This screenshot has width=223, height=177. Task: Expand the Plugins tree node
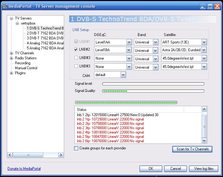(12, 73)
